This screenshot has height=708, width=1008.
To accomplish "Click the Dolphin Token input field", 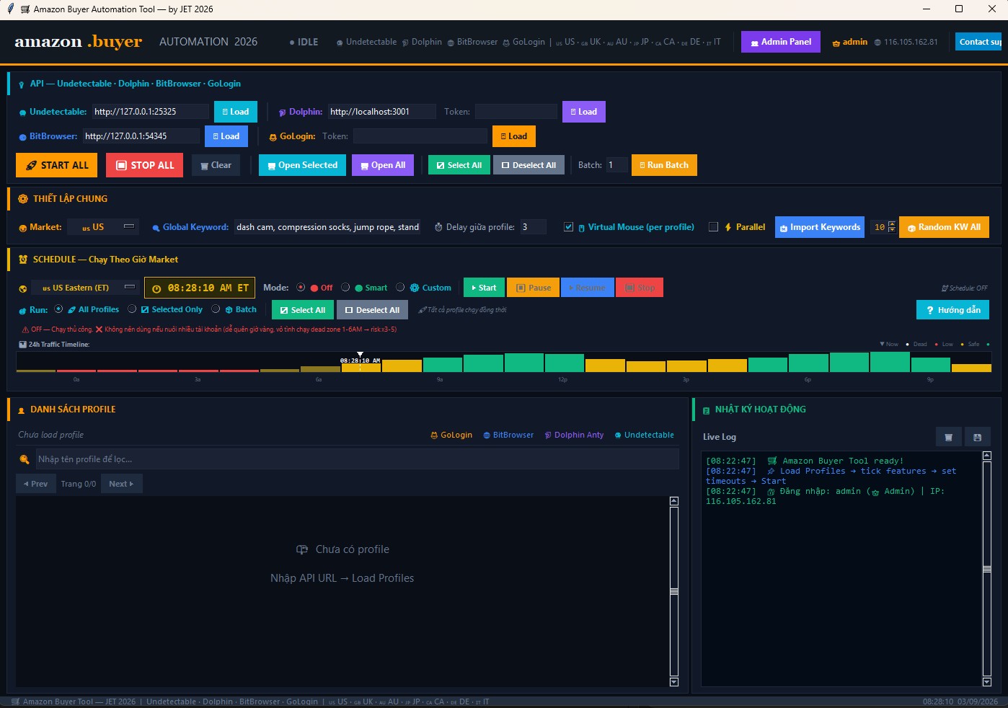I will 516,112.
